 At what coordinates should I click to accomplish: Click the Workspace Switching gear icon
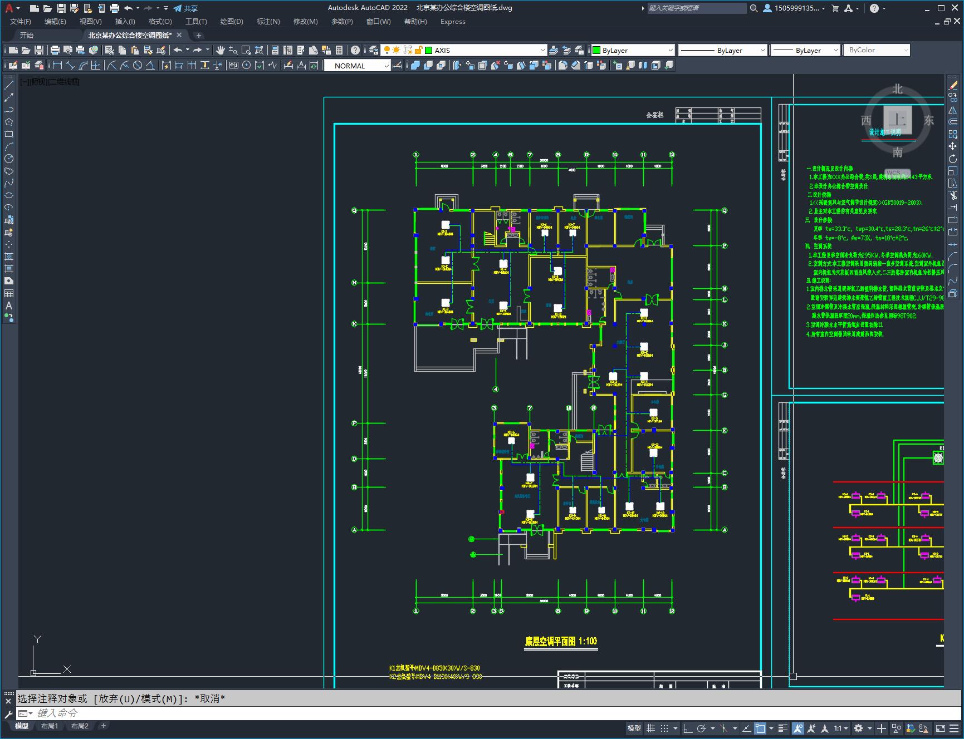click(858, 728)
